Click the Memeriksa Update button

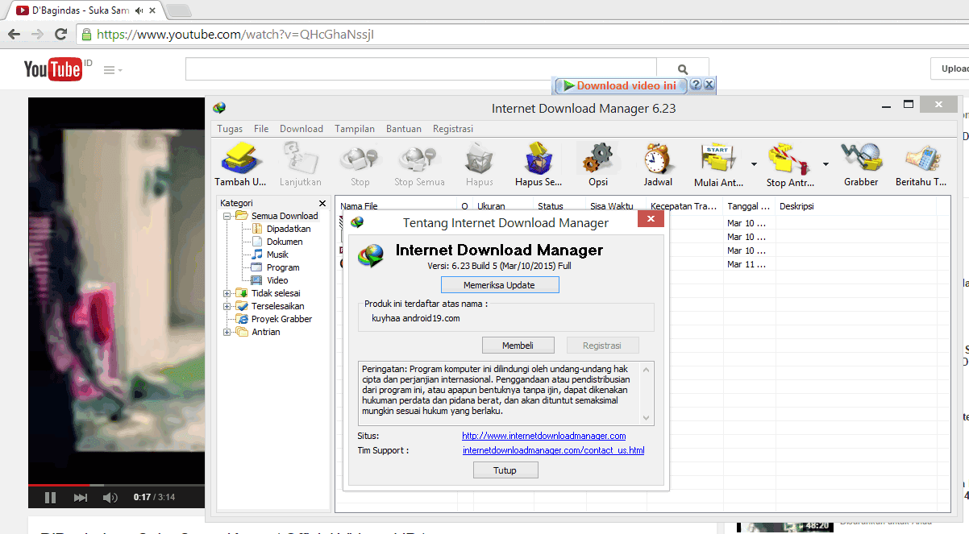[499, 285]
